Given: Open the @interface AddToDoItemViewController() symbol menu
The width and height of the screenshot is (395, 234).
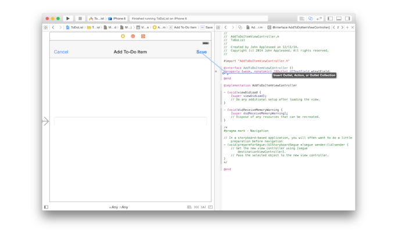Looking at the screenshot, I should 299,27.
